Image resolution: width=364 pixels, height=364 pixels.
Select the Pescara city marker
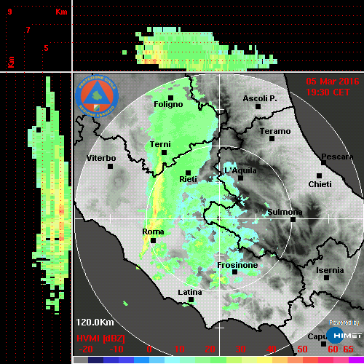pos(324,162)
